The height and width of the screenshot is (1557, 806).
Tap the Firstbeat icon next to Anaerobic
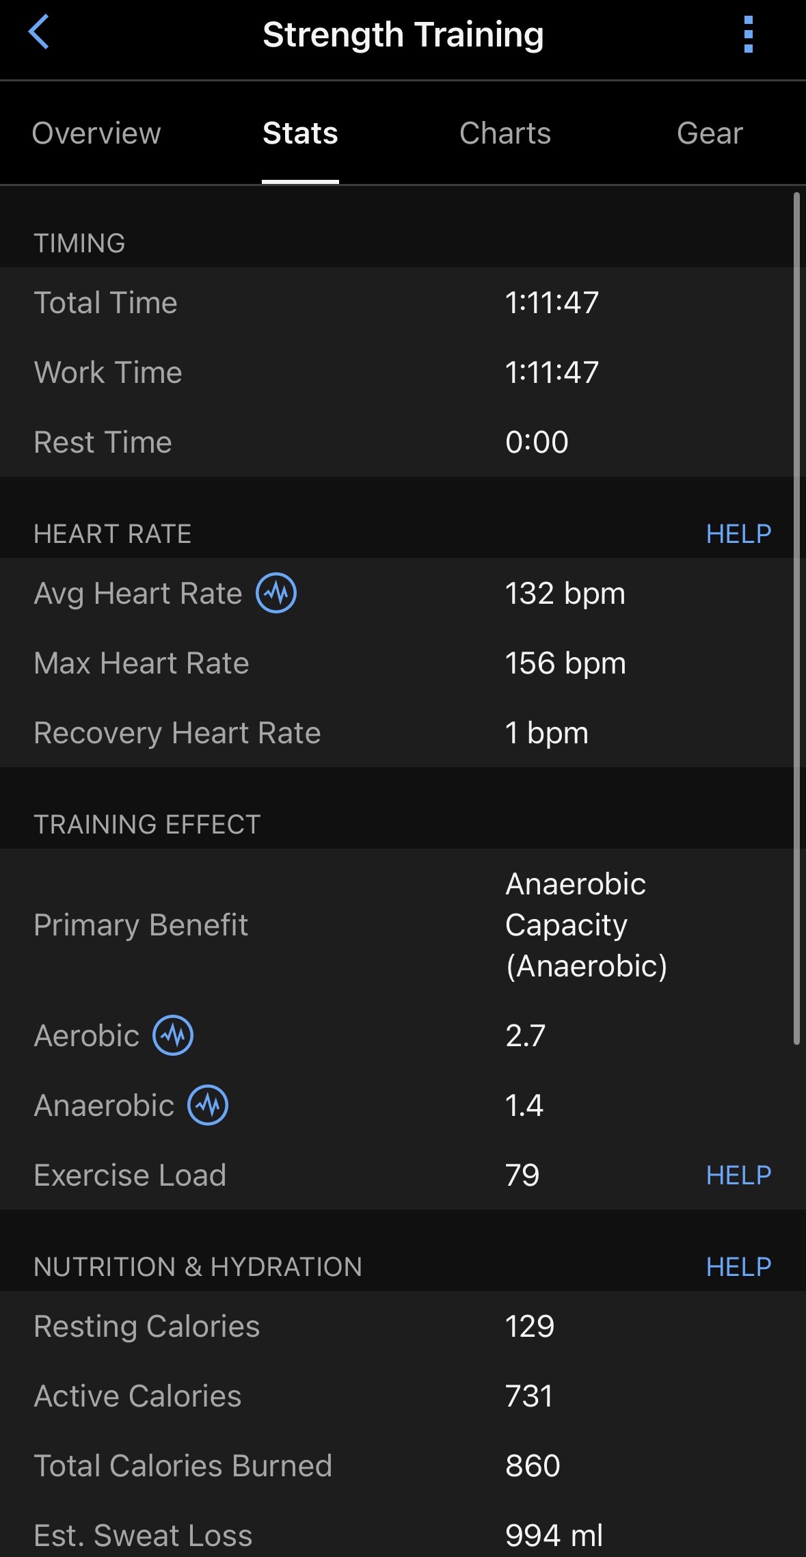point(209,1105)
